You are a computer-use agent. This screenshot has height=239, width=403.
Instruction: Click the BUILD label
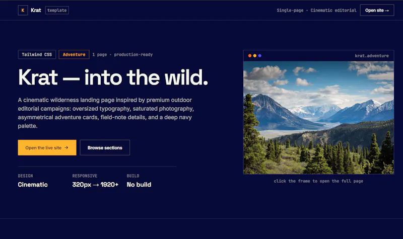coord(133,176)
